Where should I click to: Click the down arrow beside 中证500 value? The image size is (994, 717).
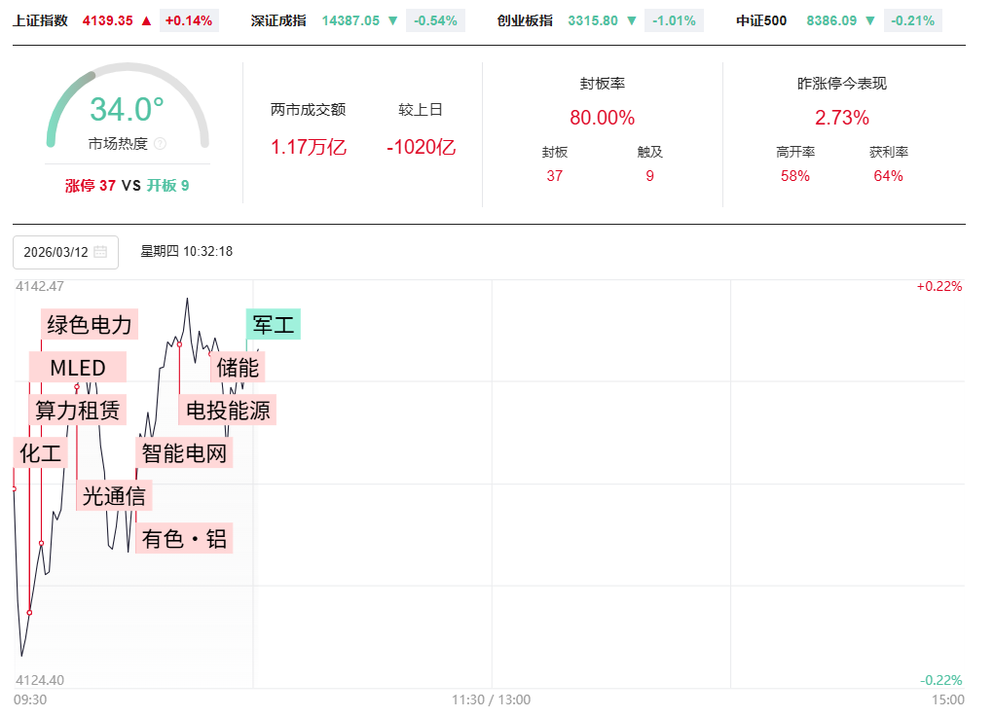(870, 20)
